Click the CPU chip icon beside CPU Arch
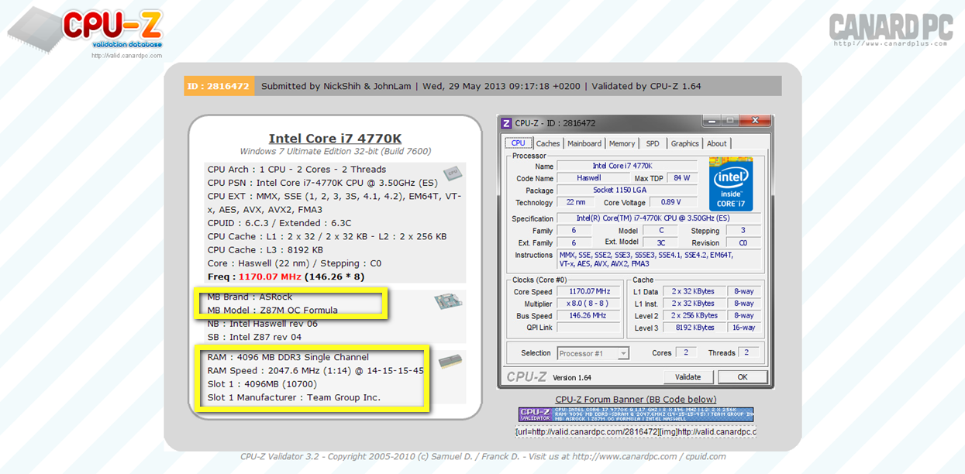Viewport: 965px width, 474px height. tap(452, 173)
